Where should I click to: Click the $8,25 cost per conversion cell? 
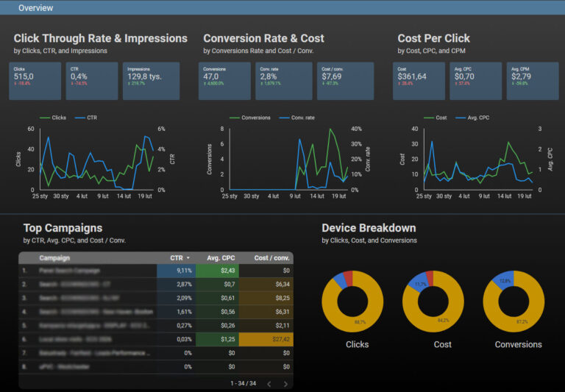click(x=266, y=298)
